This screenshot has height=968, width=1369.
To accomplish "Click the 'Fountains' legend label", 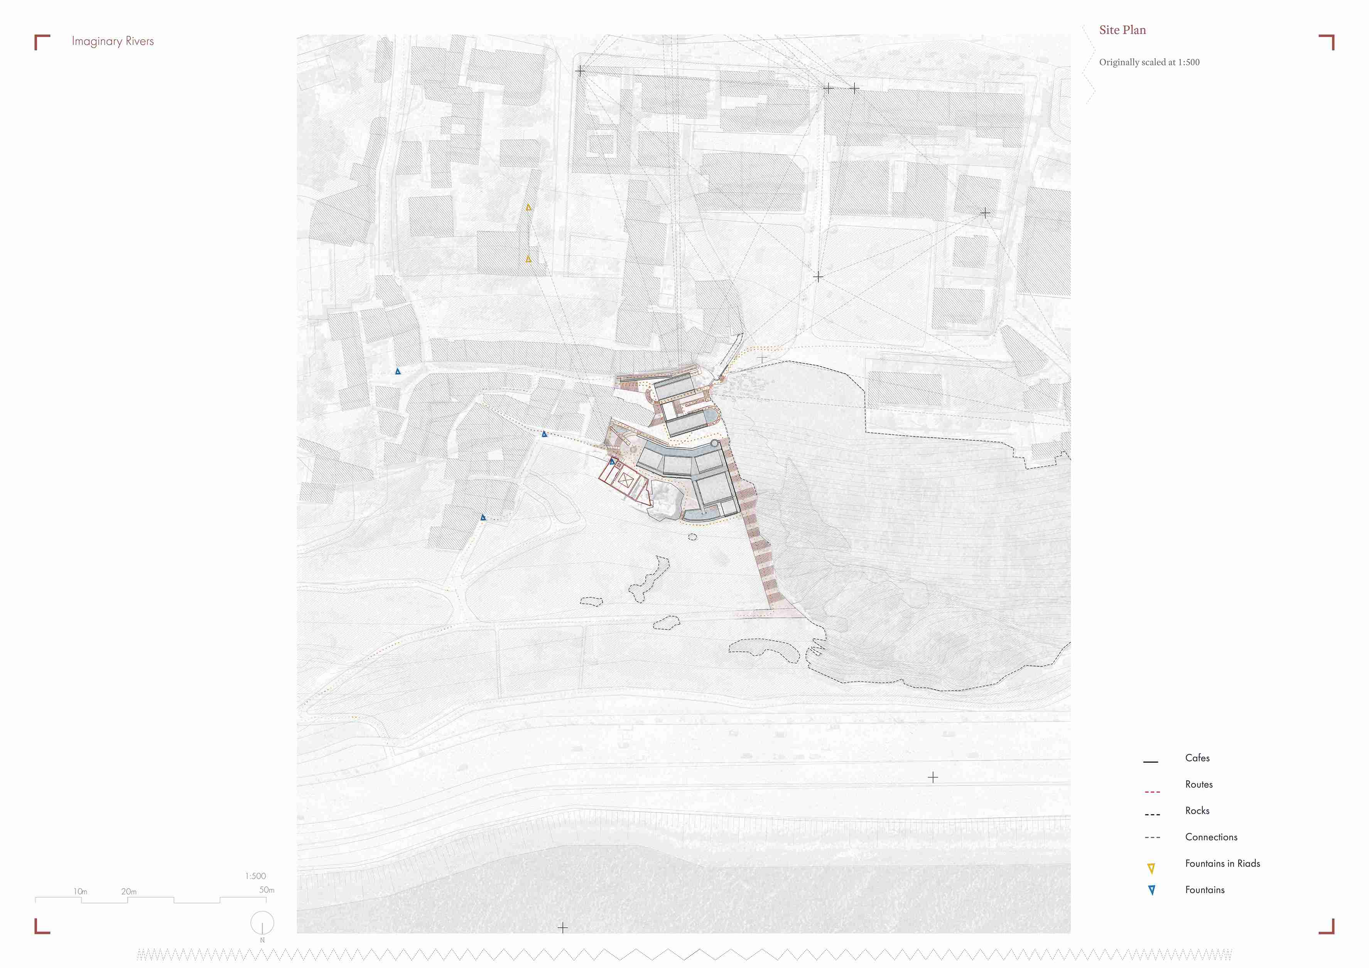I will tap(1204, 889).
